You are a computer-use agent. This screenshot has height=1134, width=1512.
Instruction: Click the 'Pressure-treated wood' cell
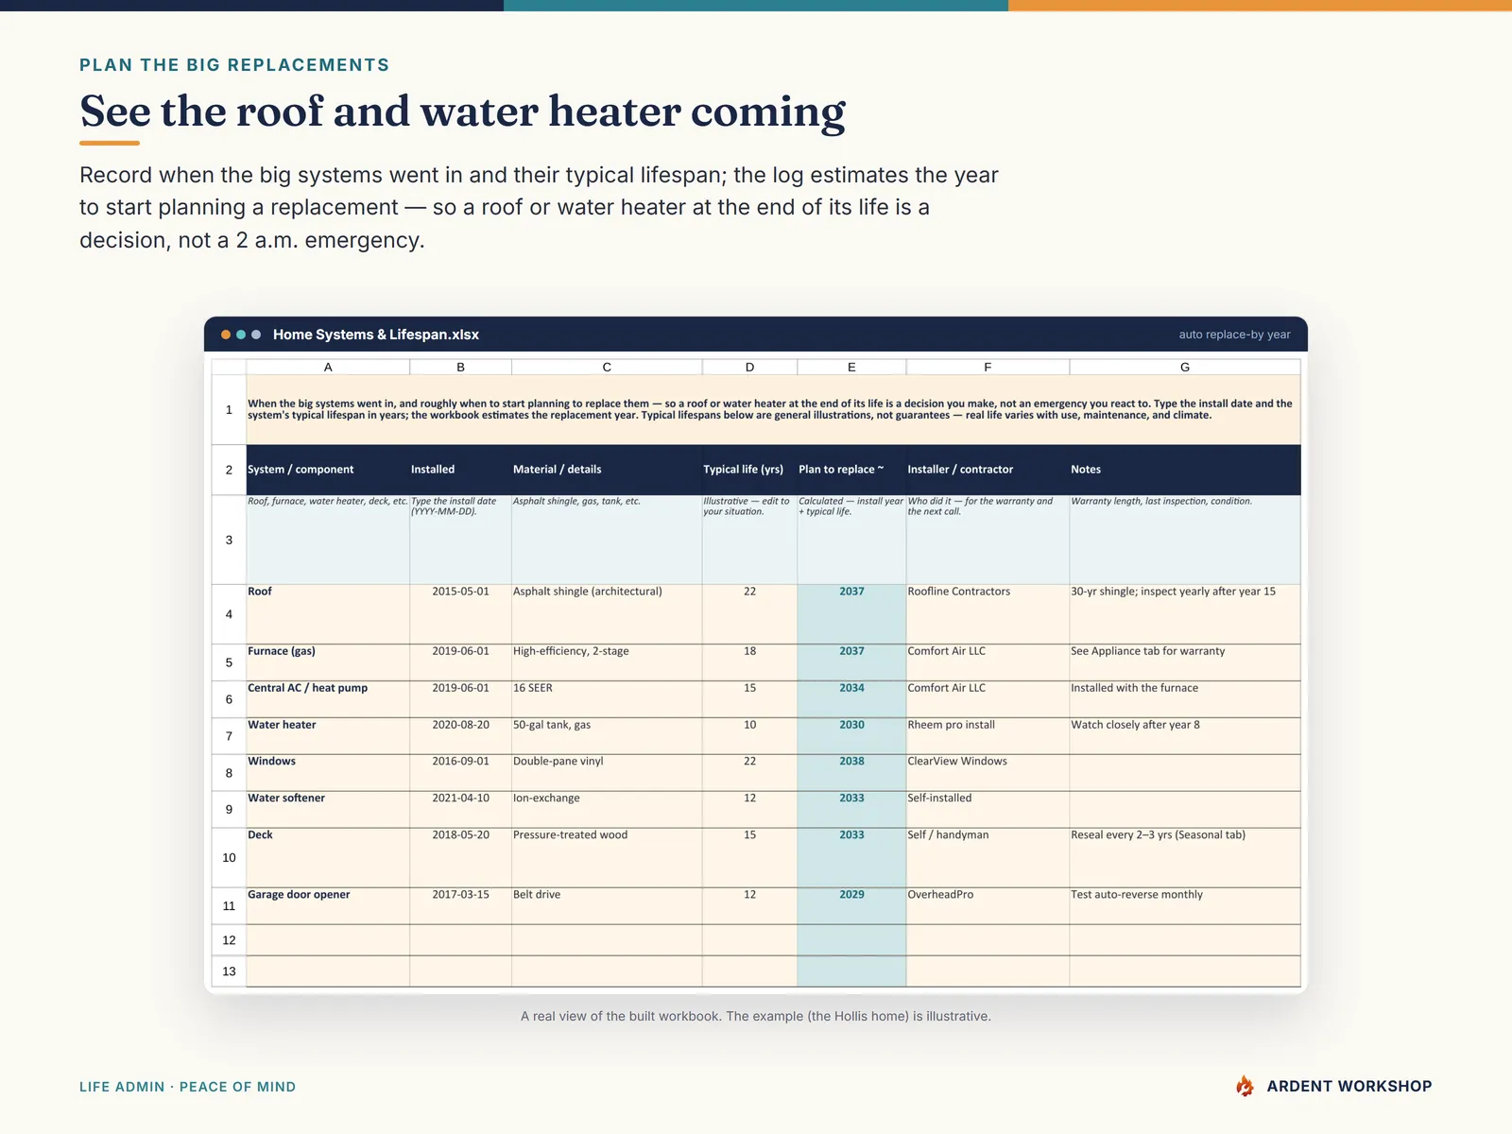[607, 858]
